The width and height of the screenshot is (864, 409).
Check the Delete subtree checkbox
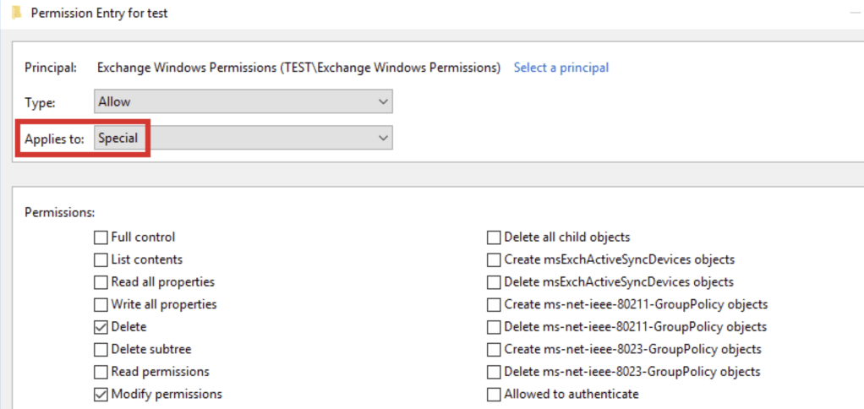pyautogui.click(x=101, y=349)
